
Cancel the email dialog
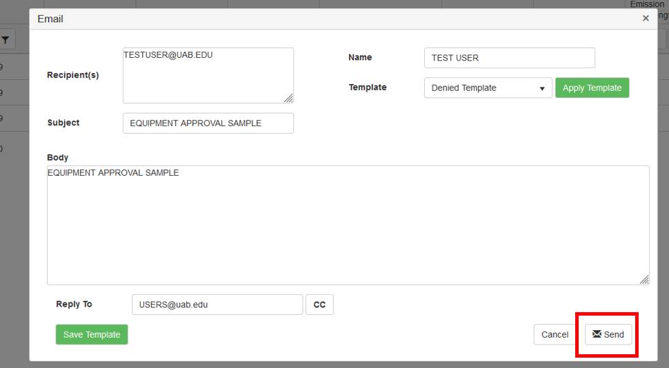point(555,334)
